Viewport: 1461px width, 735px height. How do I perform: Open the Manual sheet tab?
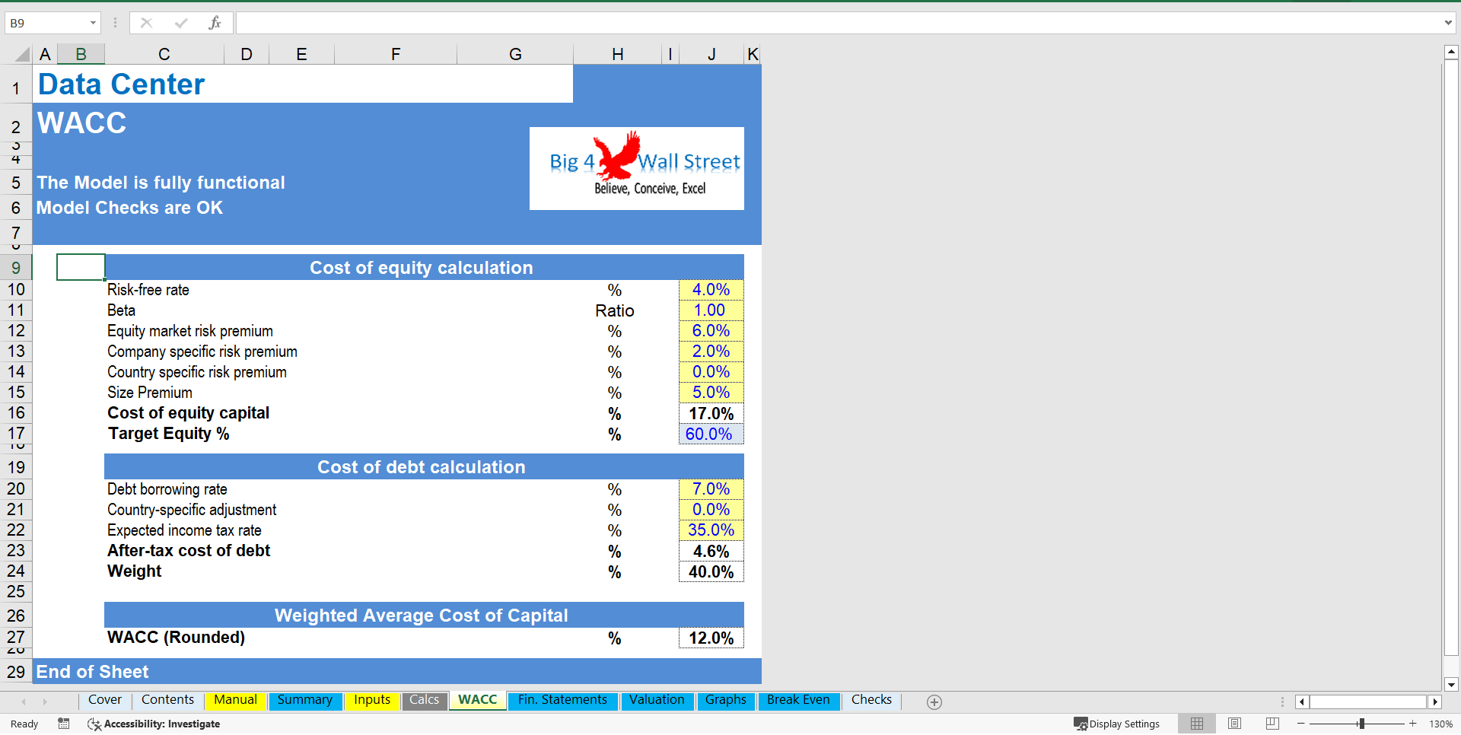click(235, 700)
